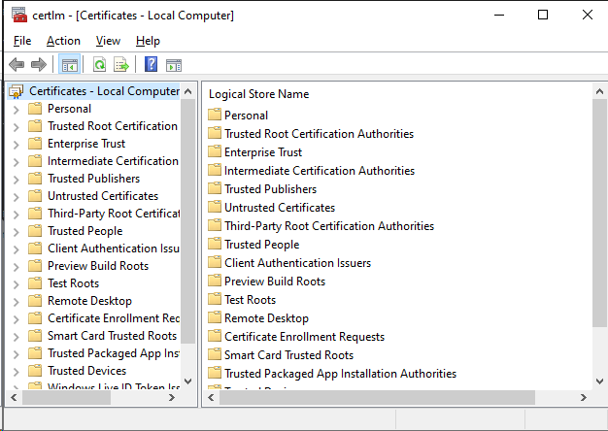This screenshot has height=431, width=608.
Task: Toggle Show/Hide Console Tree button
Action: click(69, 65)
